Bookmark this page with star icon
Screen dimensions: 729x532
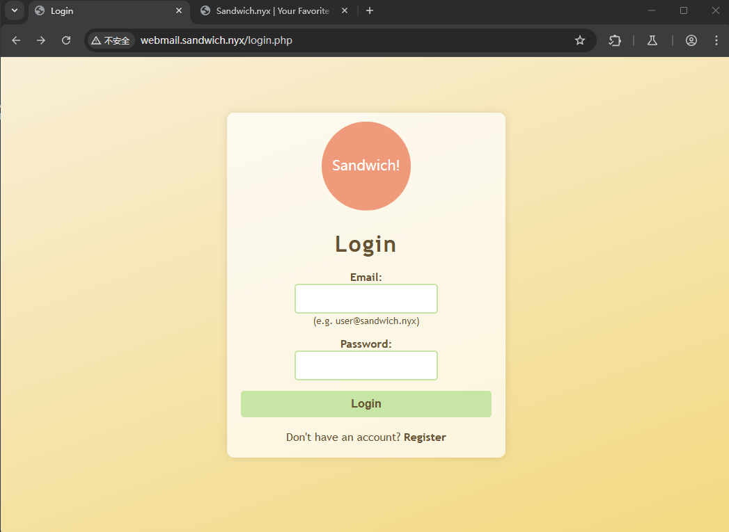pyautogui.click(x=579, y=40)
